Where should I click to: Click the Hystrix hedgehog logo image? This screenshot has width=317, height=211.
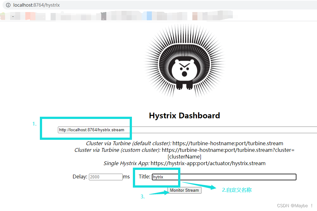point(184,61)
